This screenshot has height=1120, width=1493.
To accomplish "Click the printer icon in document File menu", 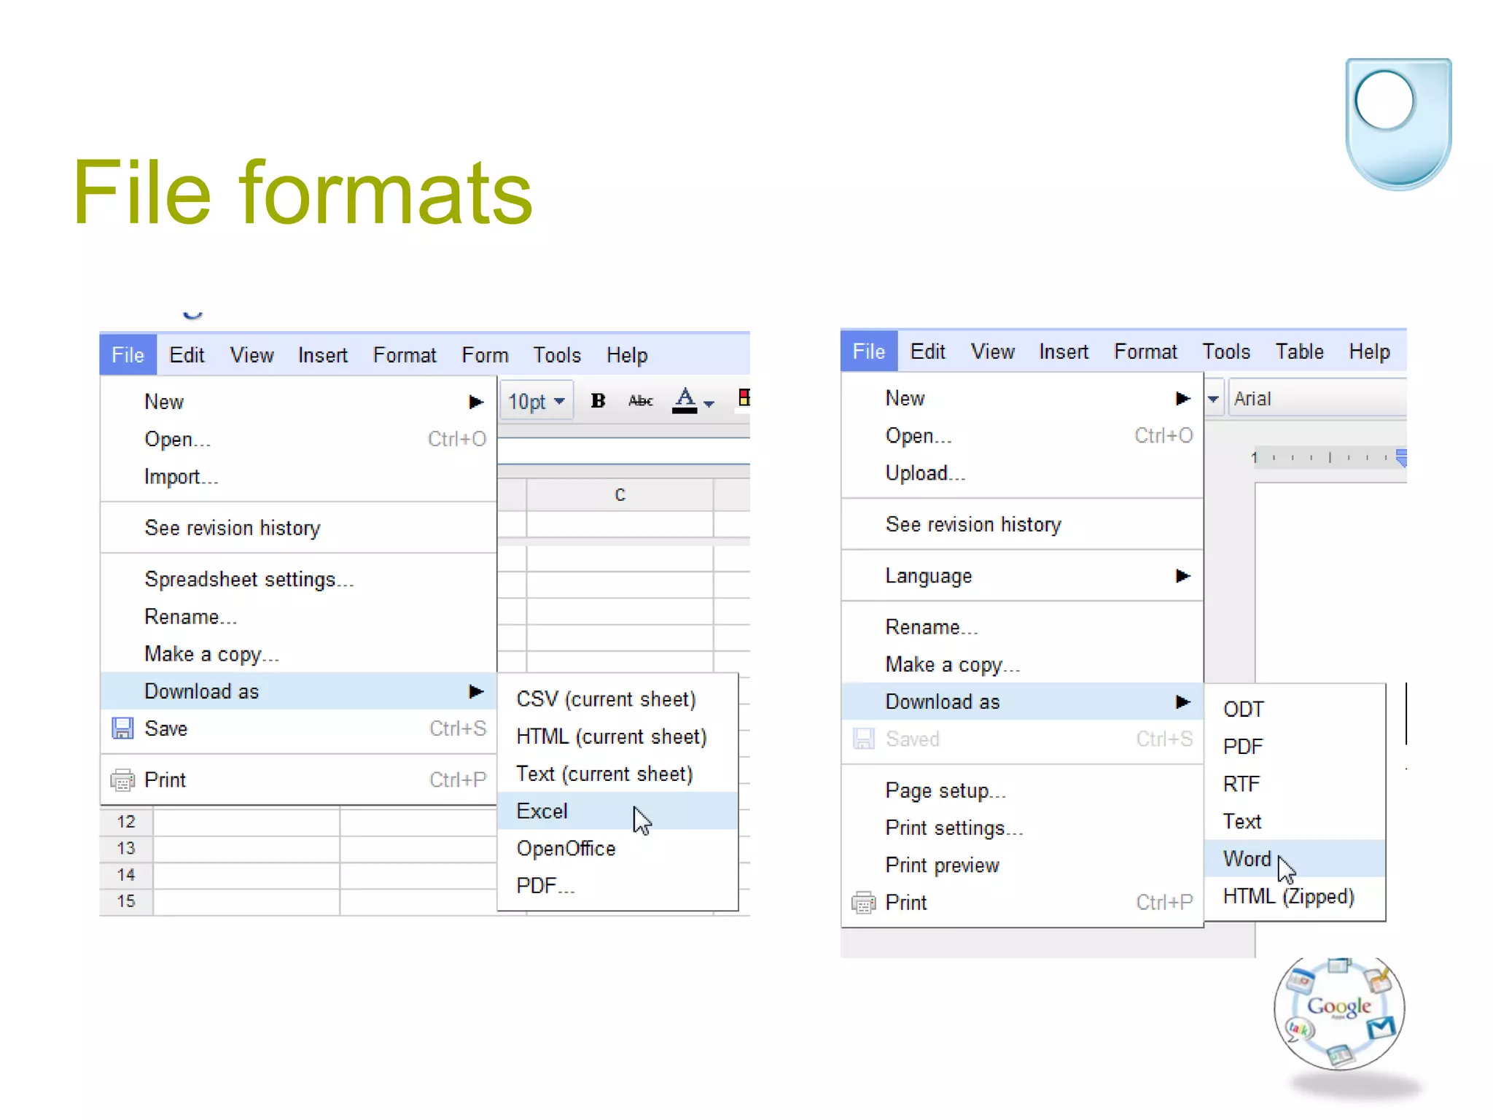I will point(863,903).
